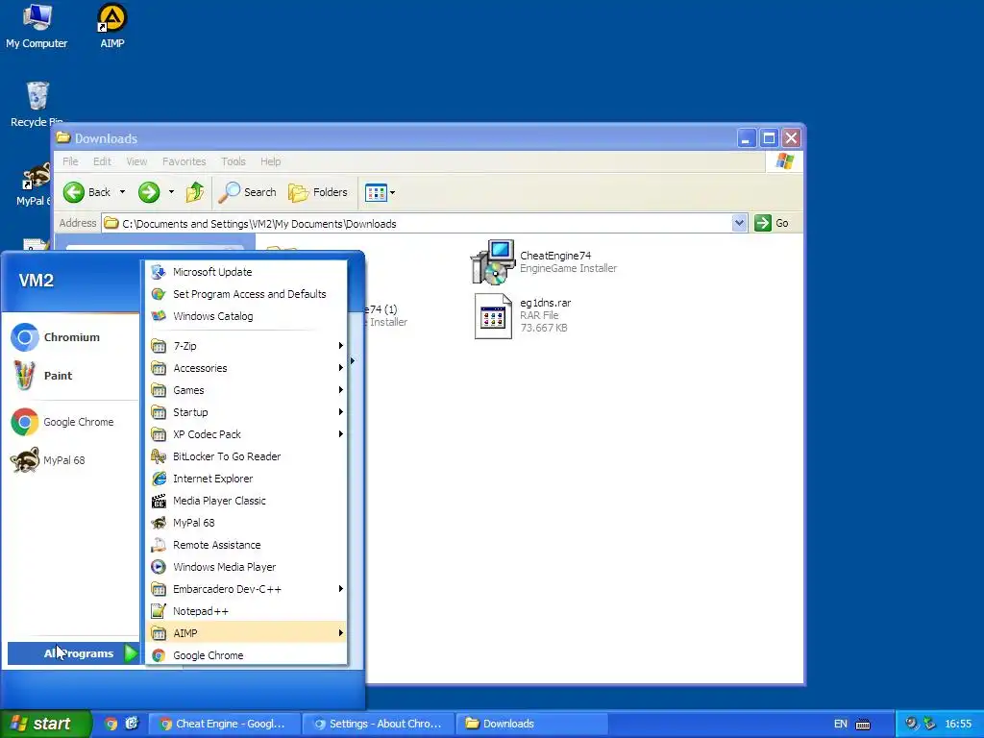984x738 pixels.
Task: Click the green Forward arrow button
Action: [x=149, y=192]
